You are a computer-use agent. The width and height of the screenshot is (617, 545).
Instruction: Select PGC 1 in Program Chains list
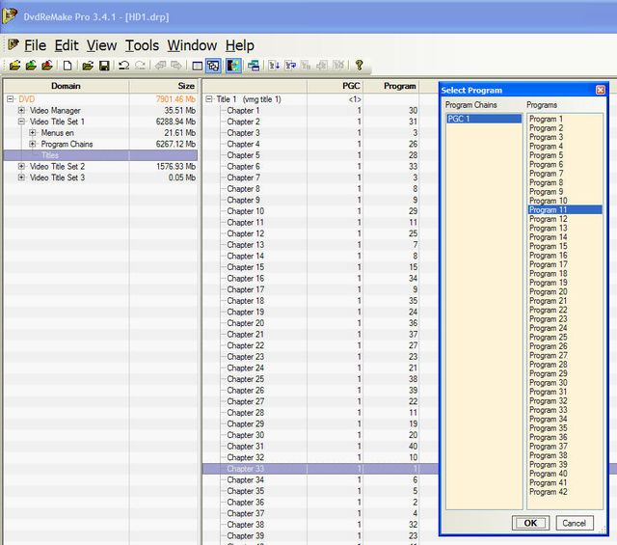point(484,119)
